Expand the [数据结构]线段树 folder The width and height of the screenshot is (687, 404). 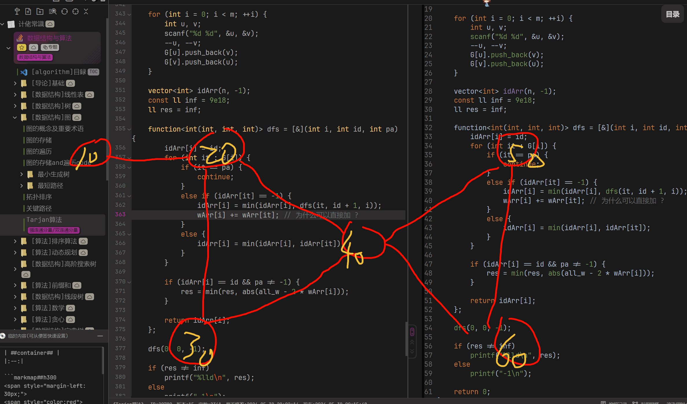15,297
